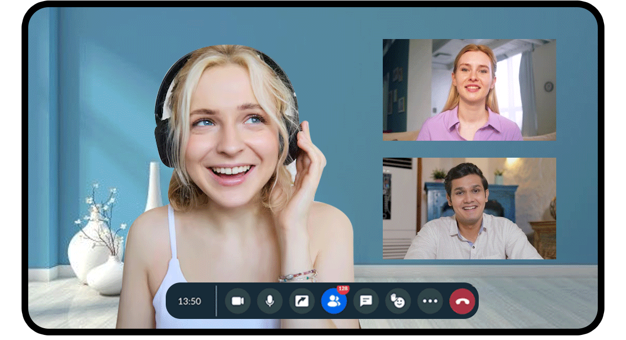The image size is (626, 340).
Task: Open the participants list showing 128
Action: tap(334, 301)
